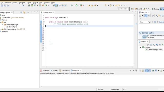The width and height of the screenshot is (164, 92).
Task: Click the All filter in Task List
Action: click(155, 22)
